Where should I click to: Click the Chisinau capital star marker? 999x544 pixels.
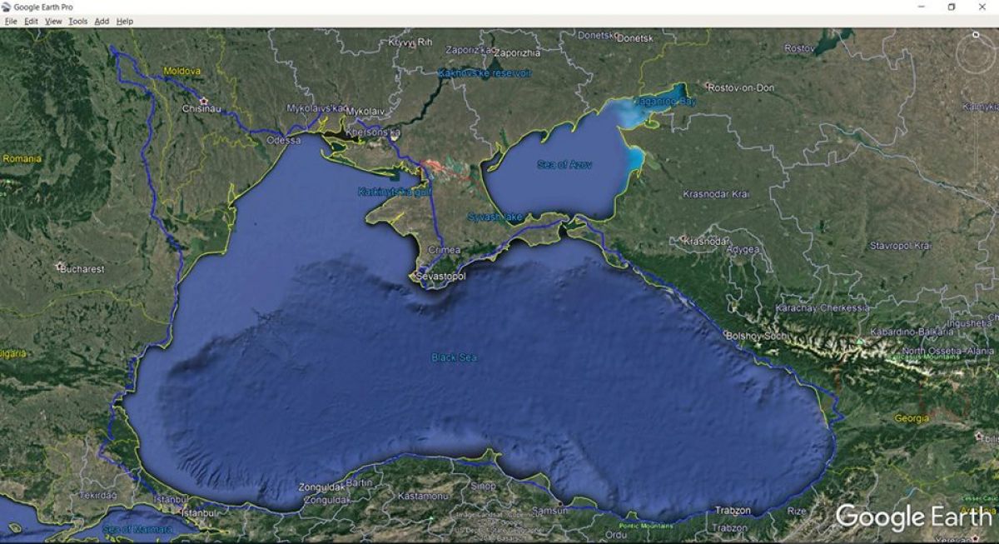tap(203, 101)
